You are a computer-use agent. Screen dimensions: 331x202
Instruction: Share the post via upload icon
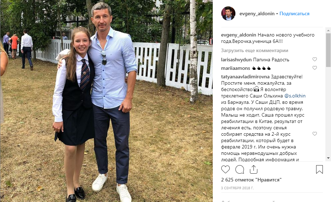click(x=253, y=169)
